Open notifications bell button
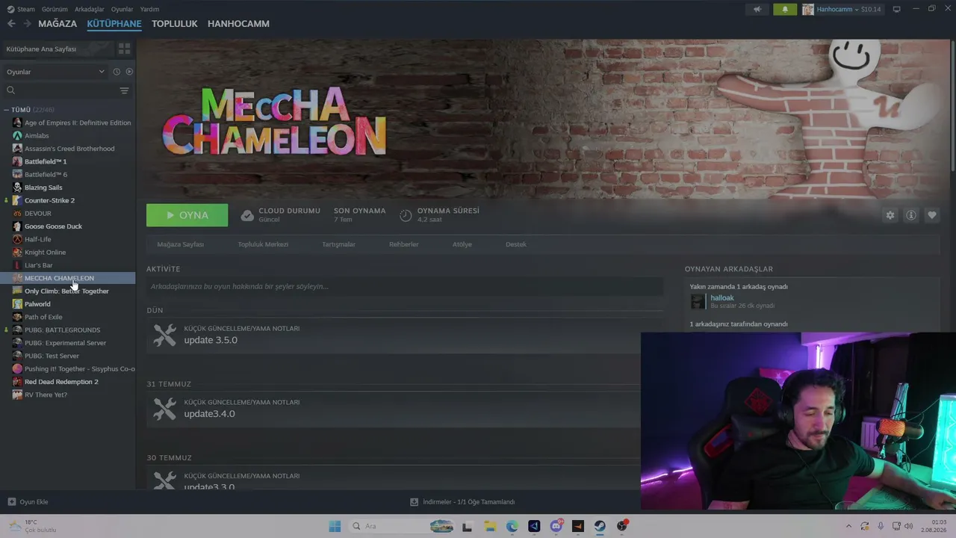The width and height of the screenshot is (956, 538). 785,9
